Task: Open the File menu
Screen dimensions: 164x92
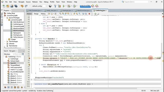Action: [6, 2]
